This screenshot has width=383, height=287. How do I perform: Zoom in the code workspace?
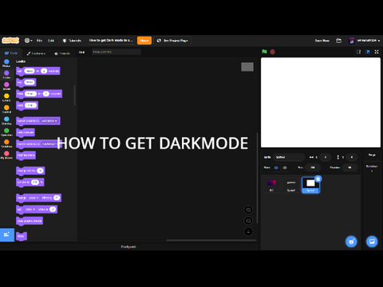tap(248, 210)
